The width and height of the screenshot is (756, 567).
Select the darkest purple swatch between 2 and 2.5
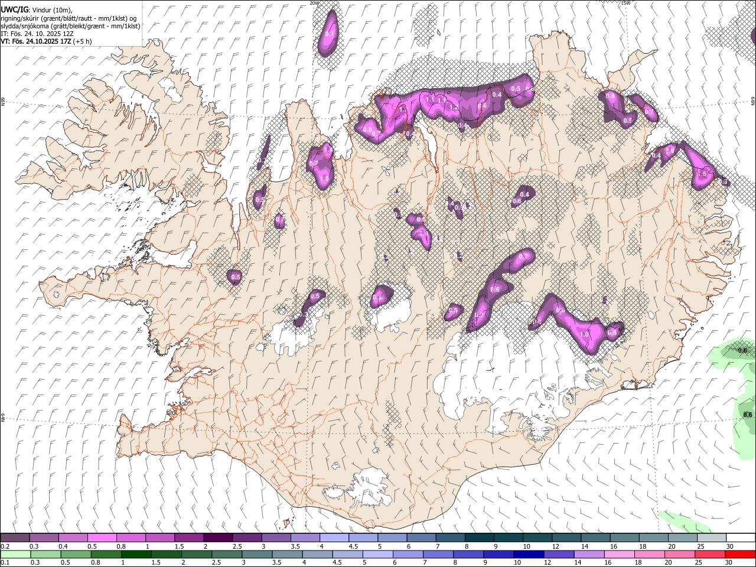(217, 538)
